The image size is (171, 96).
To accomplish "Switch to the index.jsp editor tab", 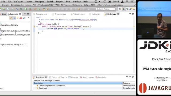I will (95, 14).
